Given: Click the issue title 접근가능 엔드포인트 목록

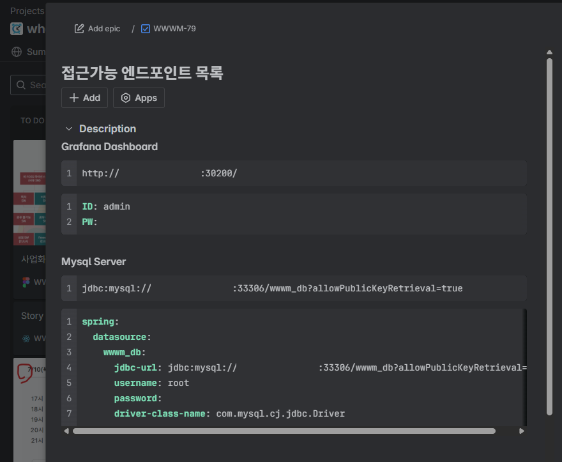Looking at the screenshot, I should (142, 73).
